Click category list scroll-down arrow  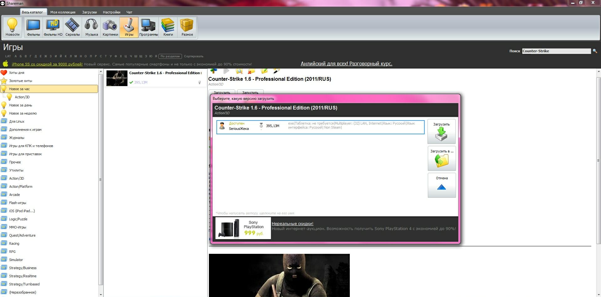pos(101,294)
